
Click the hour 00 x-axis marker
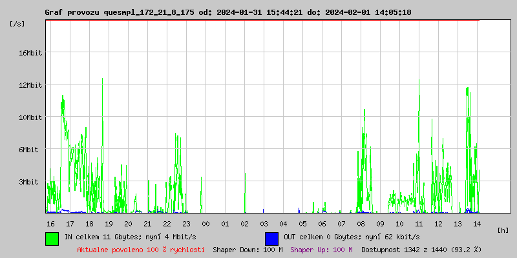pyautogui.click(x=206, y=224)
